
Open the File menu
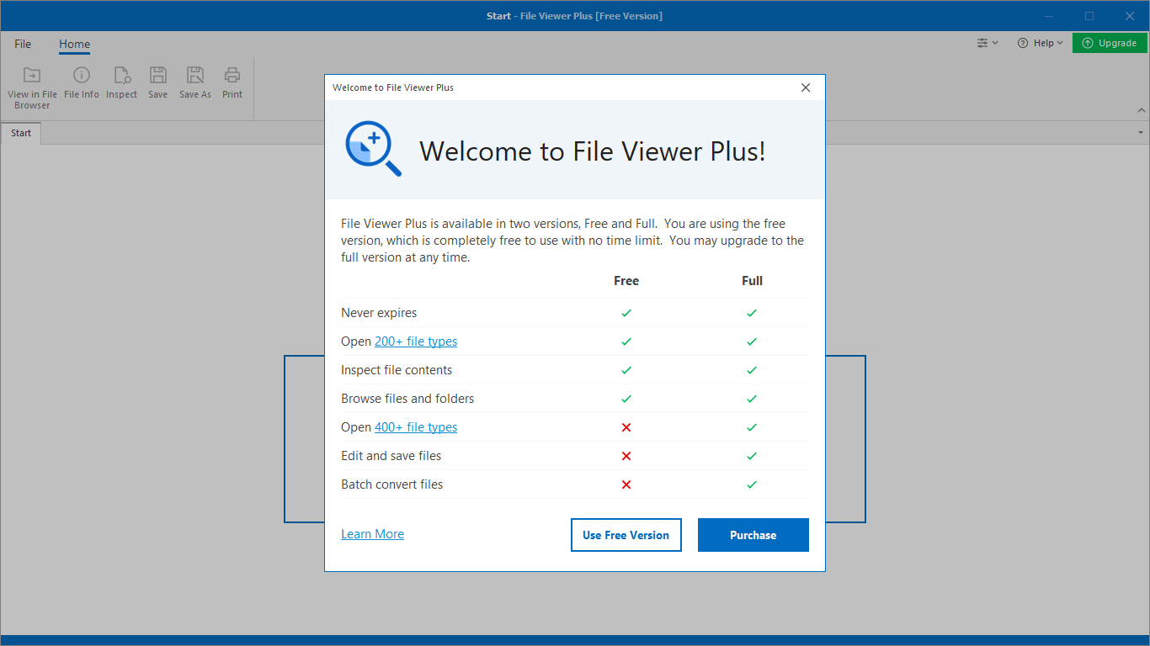(23, 44)
